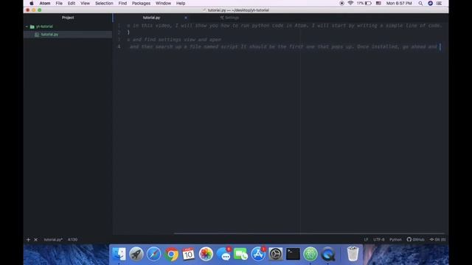Screen dimensions: 472x265
Task: Collapse the yt-tutorial project folder
Action: pos(27,26)
